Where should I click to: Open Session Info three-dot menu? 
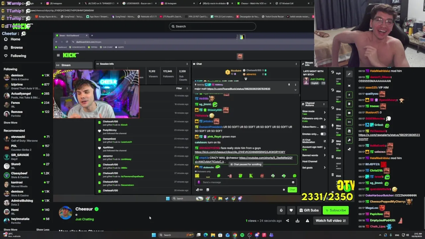pyautogui.click(x=187, y=64)
